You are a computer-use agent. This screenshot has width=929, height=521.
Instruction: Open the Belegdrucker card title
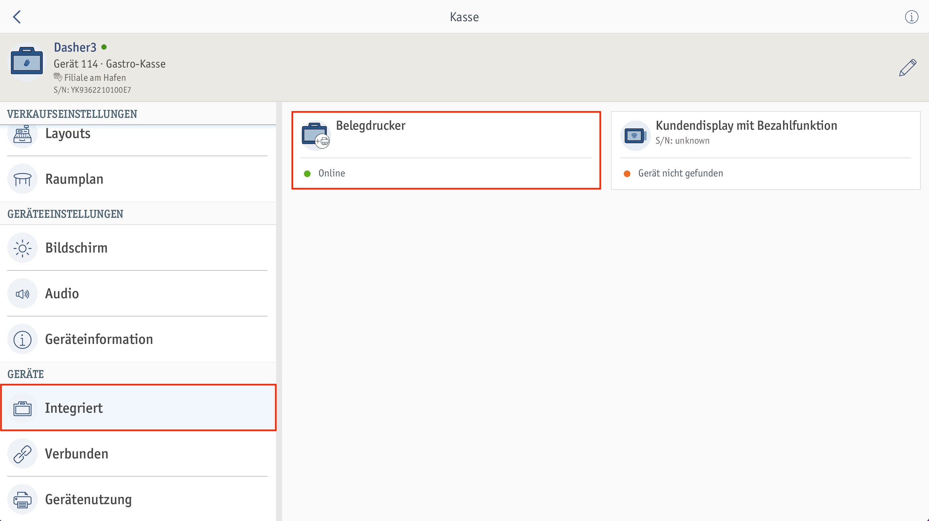tap(370, 125)
